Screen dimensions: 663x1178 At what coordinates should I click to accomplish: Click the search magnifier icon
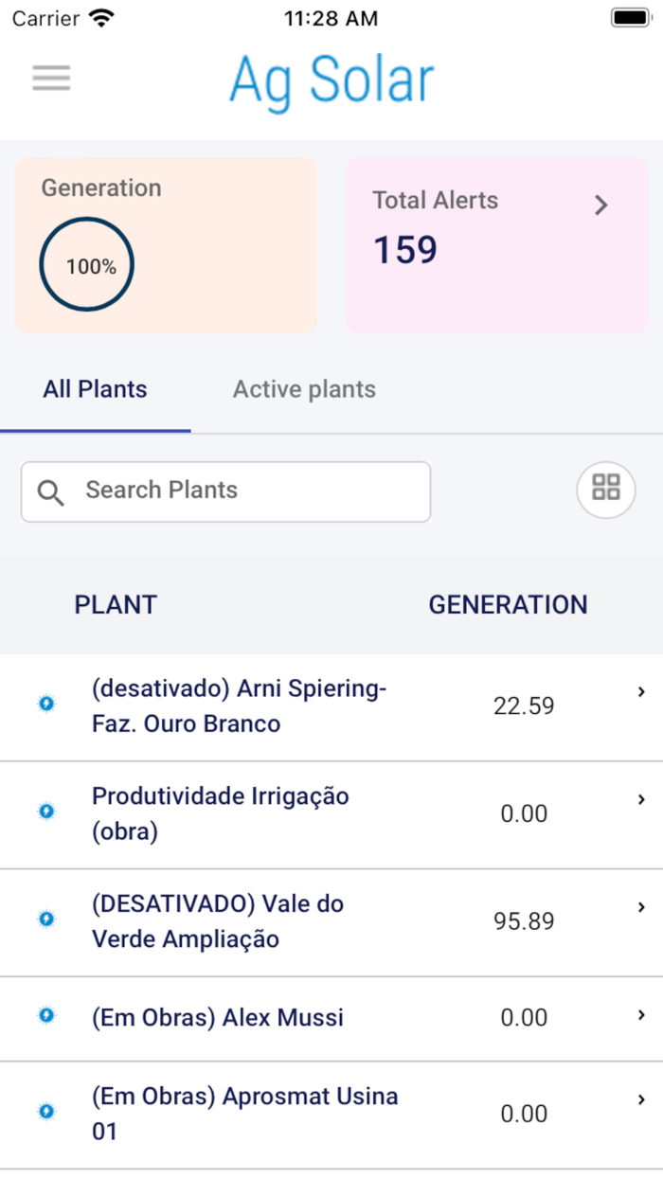51,492
